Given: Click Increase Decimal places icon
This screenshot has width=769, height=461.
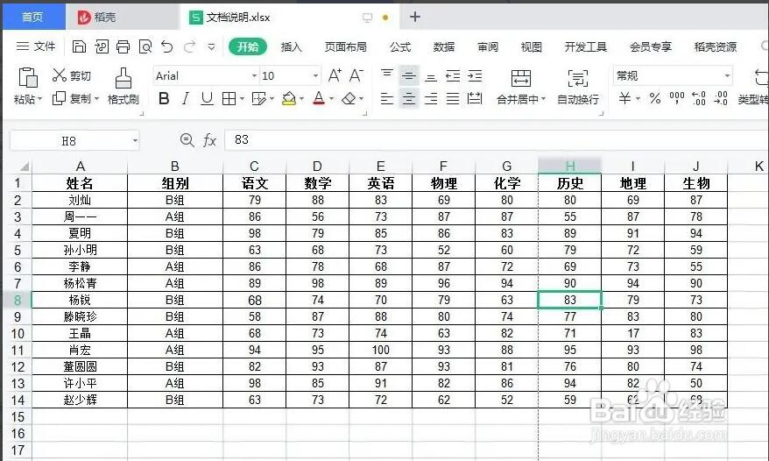Looking at the screenshot, I should click(x=698, y=98).
